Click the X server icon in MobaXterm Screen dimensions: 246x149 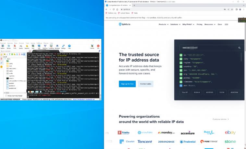(x=92, y=47)
